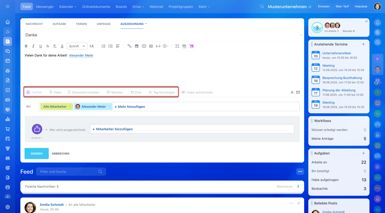Screen dimensions: 385x213
Task: Open the Drive menu dropdown
Action: 138,7
